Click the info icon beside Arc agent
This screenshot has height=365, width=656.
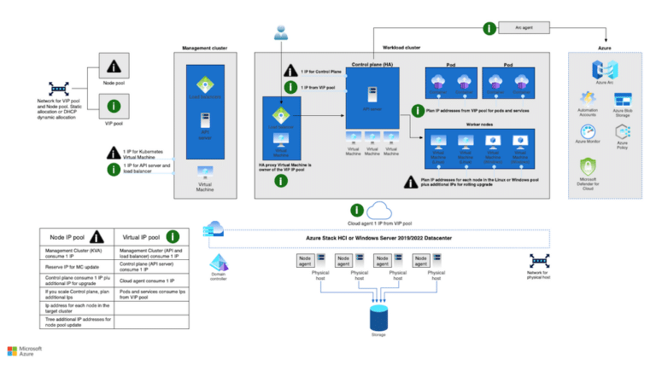pos(489,28)
